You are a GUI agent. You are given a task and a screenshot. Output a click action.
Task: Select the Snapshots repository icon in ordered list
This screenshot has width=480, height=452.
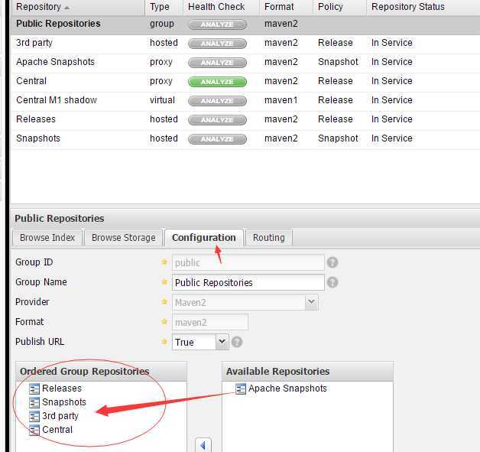click(x=34, y=402)
